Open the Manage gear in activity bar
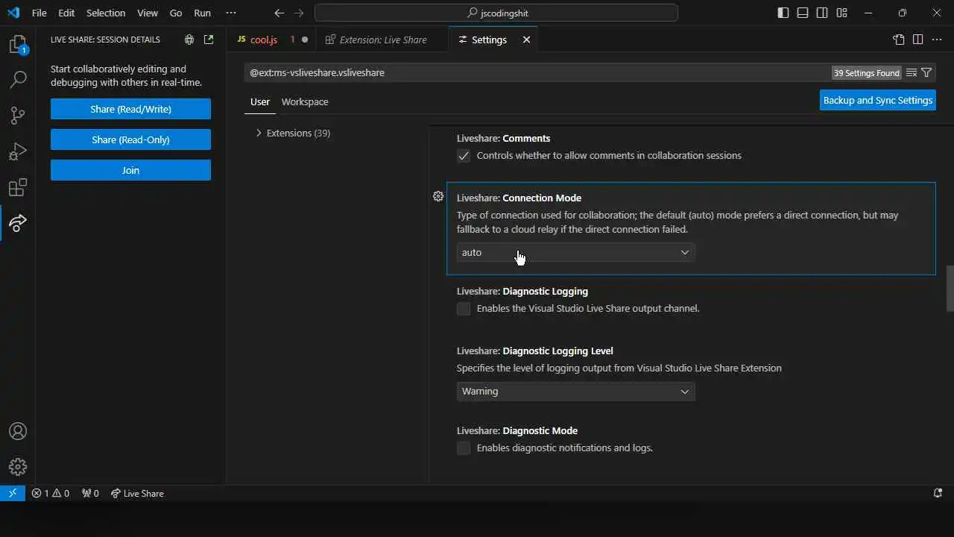Viewport: 954px width, 537px height. (18, 467)
